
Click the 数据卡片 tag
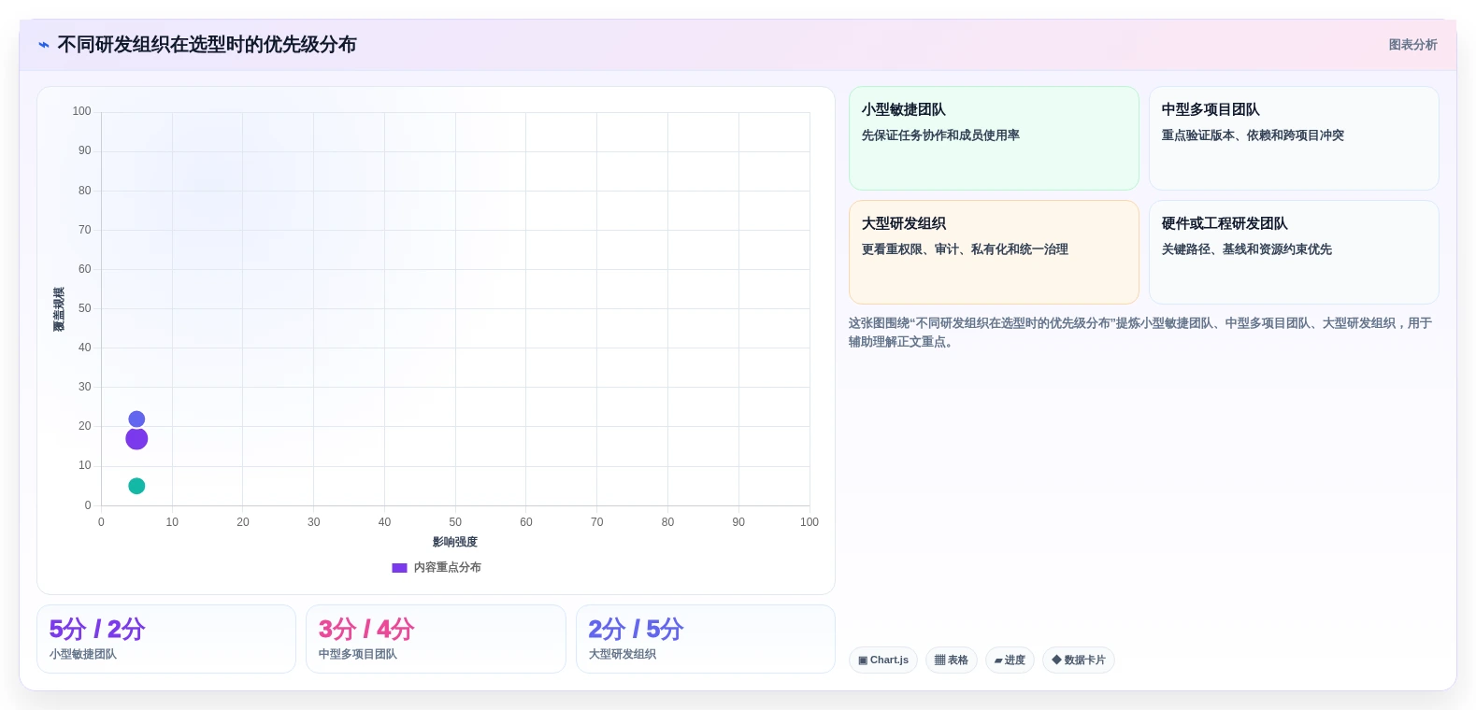pos(1079,660)
